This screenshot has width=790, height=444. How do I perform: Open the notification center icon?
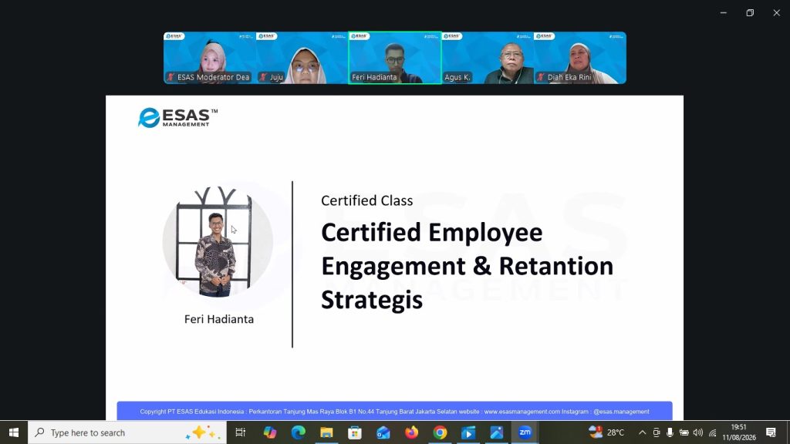(771, 432)
